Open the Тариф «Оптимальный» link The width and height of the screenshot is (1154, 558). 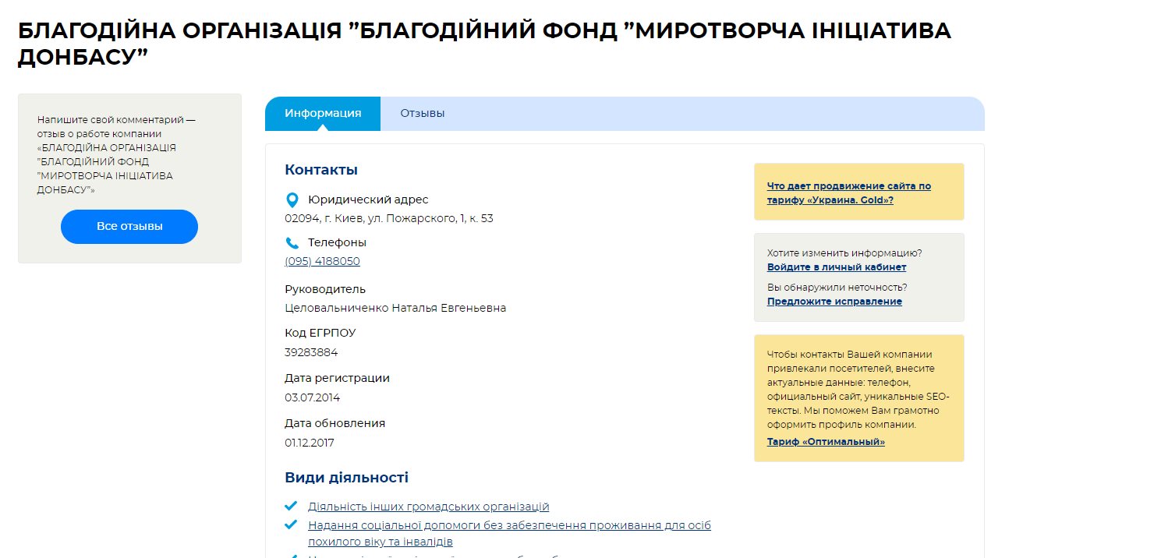826,442
